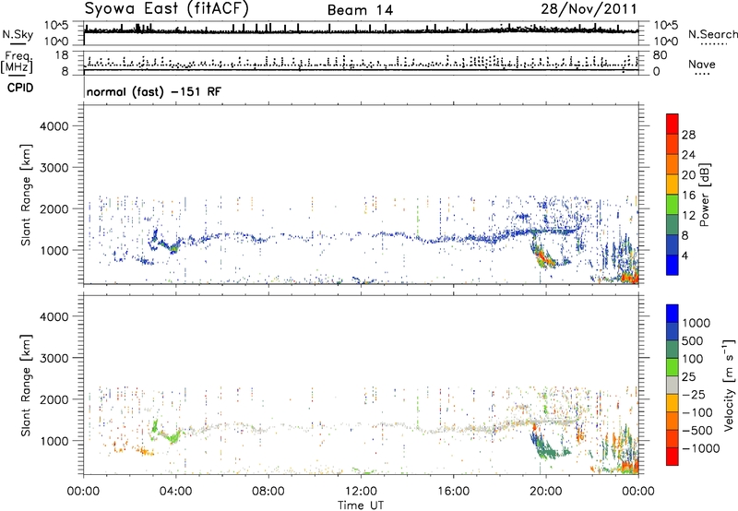Click the "24" power colorbar tick

tap(688, 155)
